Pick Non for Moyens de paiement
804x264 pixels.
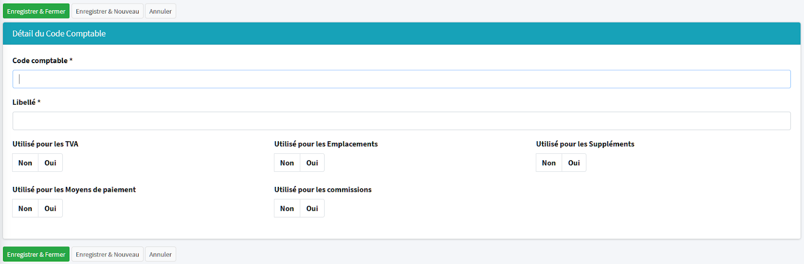click(x=25, y=208)
